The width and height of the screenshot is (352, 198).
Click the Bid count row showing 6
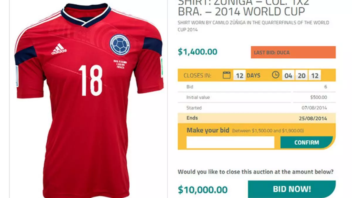click(x=257, y=87)
